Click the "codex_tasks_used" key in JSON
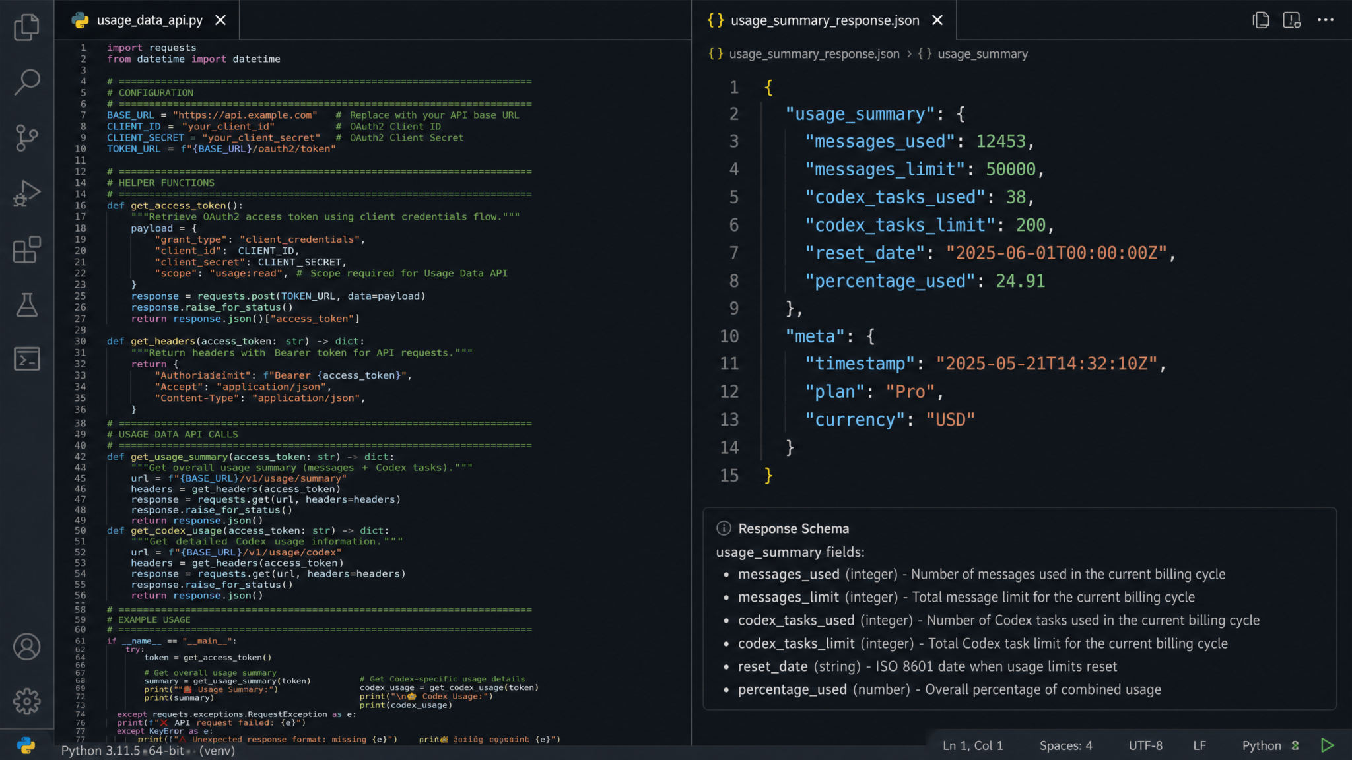 click(x=895, y=197)
